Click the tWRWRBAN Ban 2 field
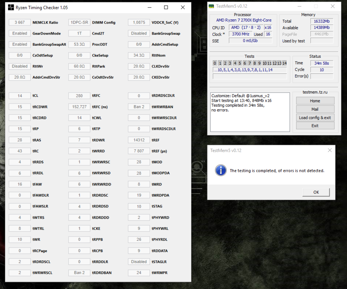This screenshot has width=347, height=289. (139, 107)
